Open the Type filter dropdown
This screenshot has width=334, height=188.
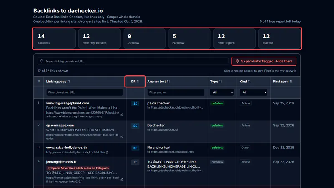(222, 92)
